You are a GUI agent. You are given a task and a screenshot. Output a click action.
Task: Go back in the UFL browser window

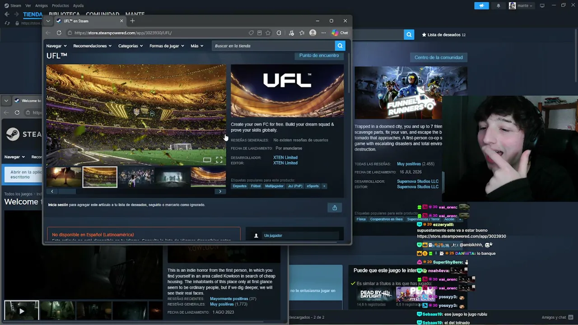click(x=48, y=32)
